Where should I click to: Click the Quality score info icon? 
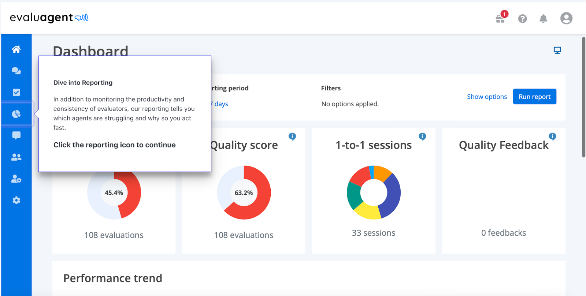(x=292, y=136)
